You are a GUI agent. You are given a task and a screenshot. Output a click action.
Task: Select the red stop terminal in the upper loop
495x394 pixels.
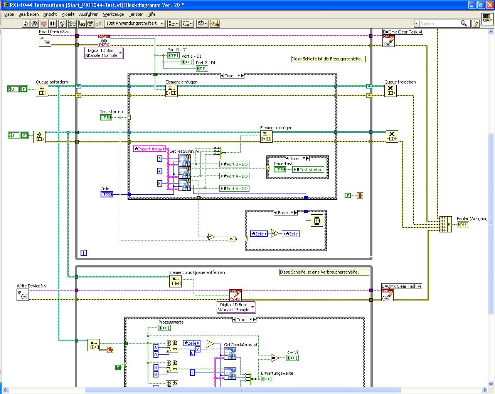coord(360,195)
